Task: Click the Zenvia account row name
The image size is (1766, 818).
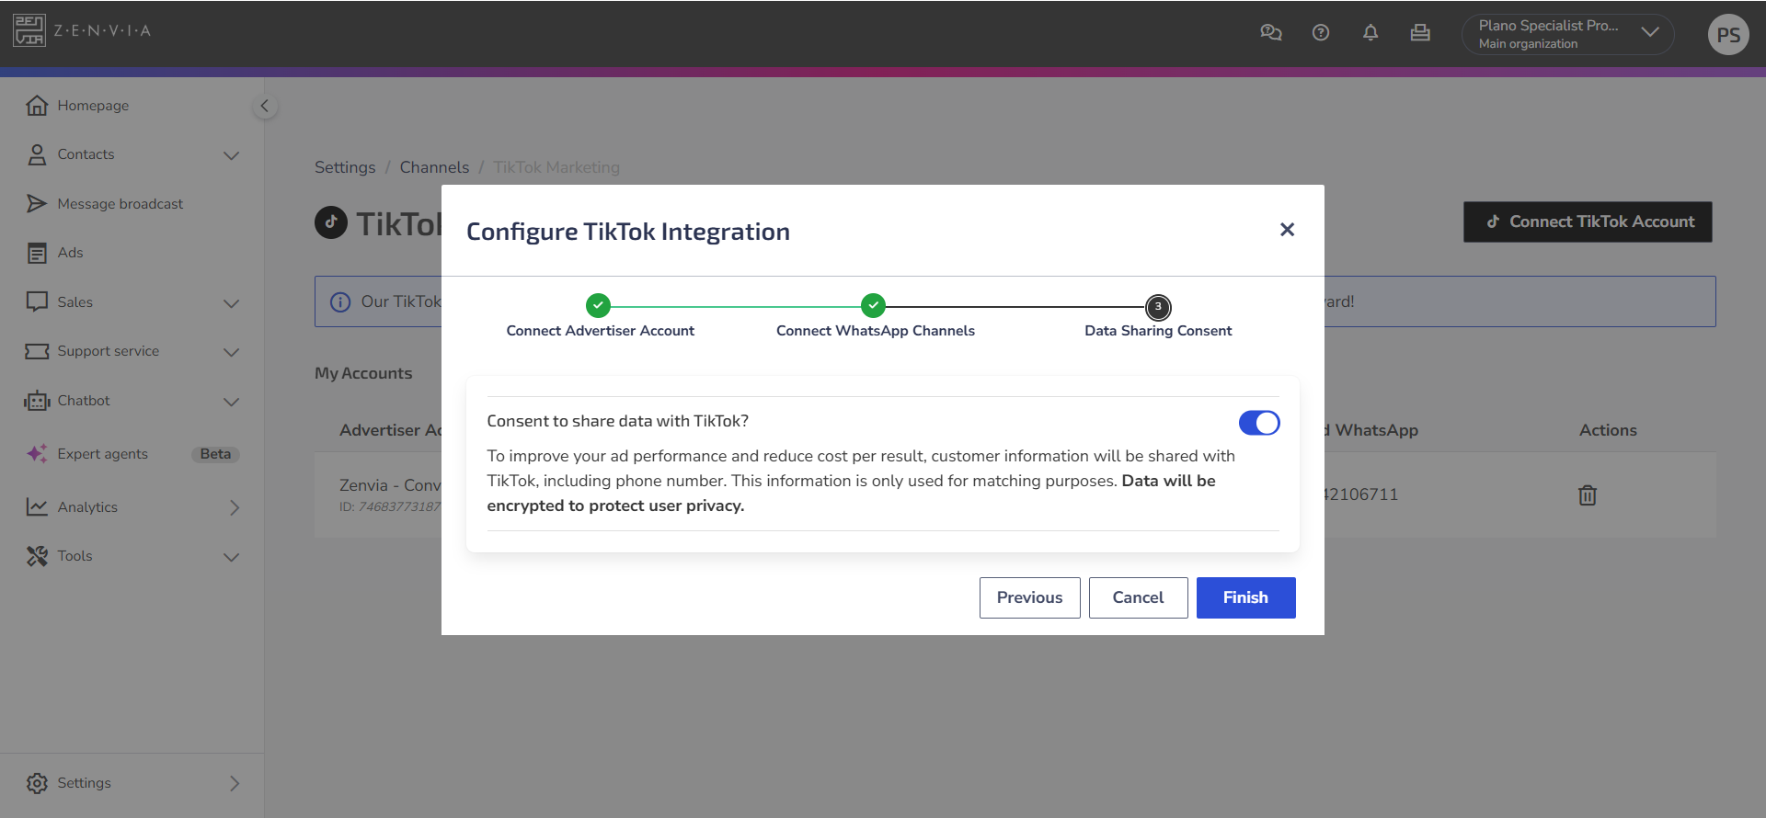Action: click(390, 485)
